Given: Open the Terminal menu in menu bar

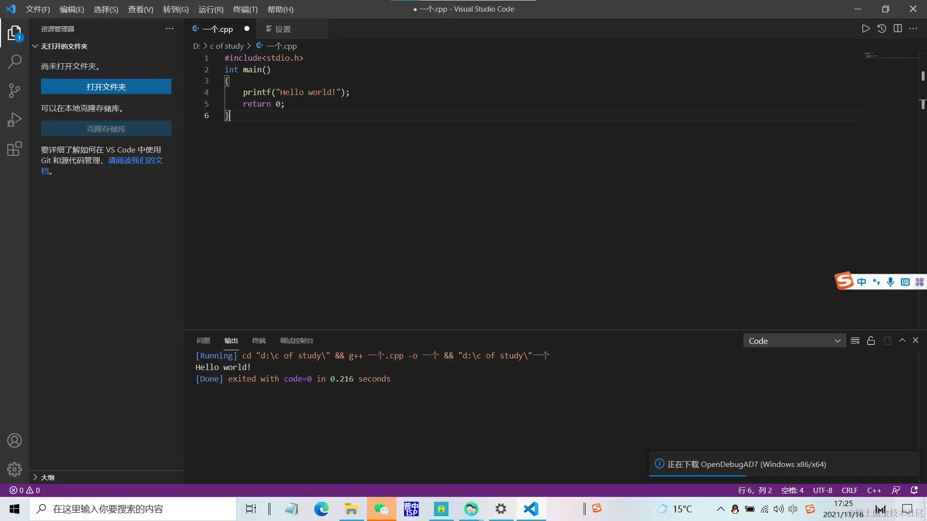Looking at the screenshot, I should (x=245, y=9).
